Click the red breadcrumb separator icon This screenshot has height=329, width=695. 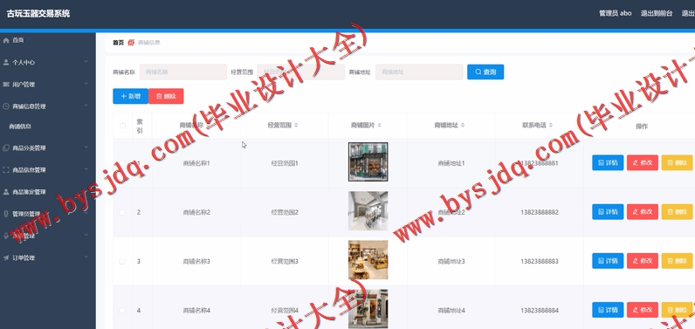click(x=131, y=43)
